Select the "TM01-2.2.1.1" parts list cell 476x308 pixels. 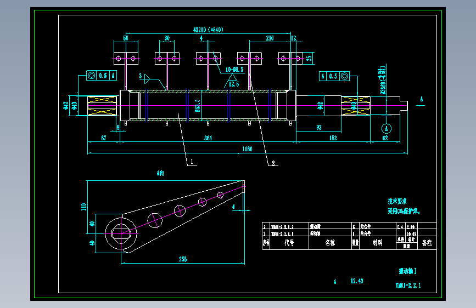coord(282,233)
